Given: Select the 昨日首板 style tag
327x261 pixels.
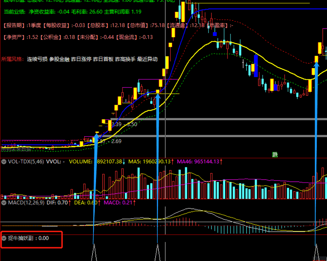Looking at the screenshot, I should pos(103,59).
